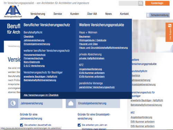
Task: Open the Büro-Elektronik link
Action: (32, 62)
